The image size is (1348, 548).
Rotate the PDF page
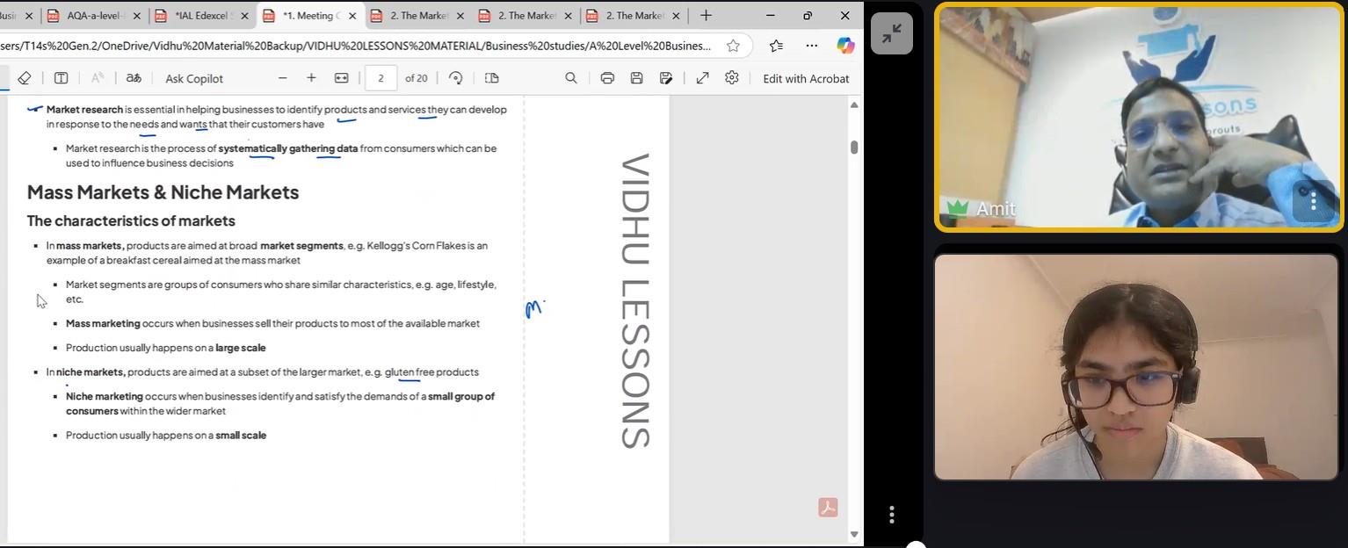point(455,78)
